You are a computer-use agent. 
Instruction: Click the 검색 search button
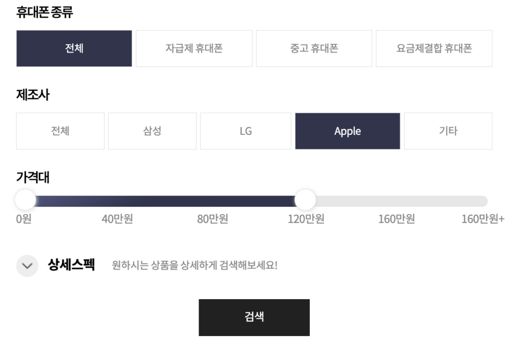tap(254, 318)
